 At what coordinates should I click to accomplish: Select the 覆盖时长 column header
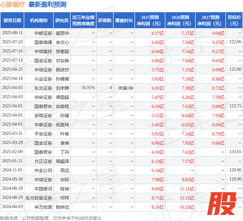point(124,21)
